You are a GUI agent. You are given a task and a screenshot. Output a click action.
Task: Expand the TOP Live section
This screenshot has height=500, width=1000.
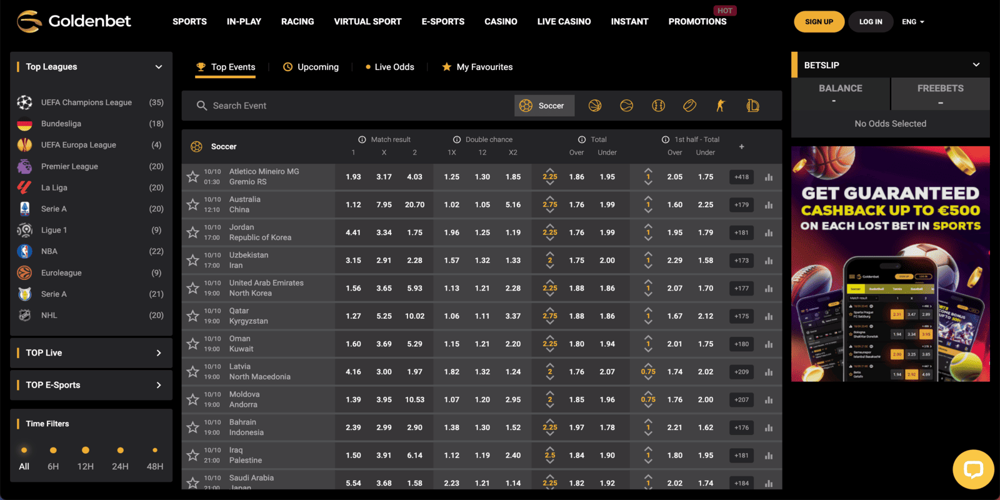159,353
